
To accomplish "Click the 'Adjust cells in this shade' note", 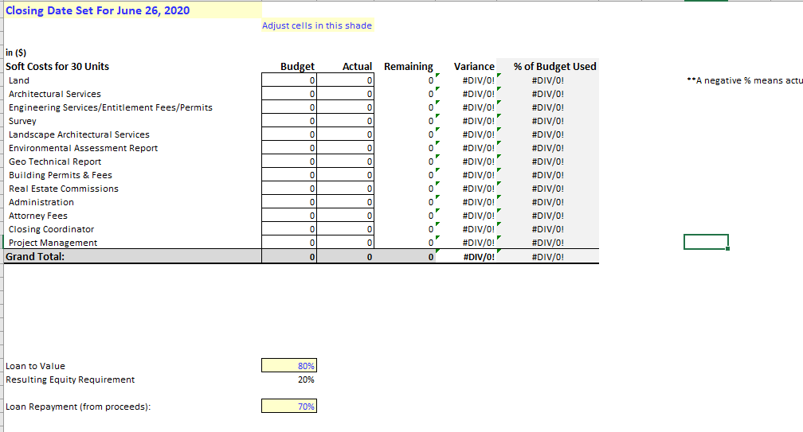I will coord(317,25).
